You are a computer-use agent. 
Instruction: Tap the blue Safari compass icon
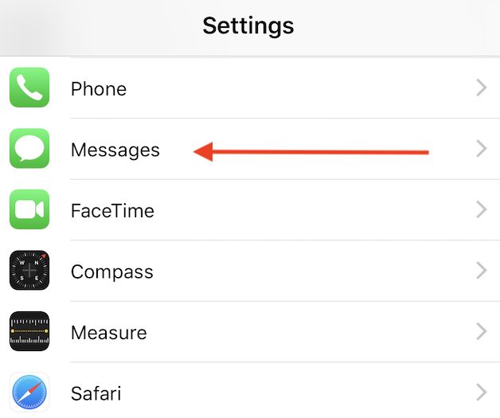[29, 392]
